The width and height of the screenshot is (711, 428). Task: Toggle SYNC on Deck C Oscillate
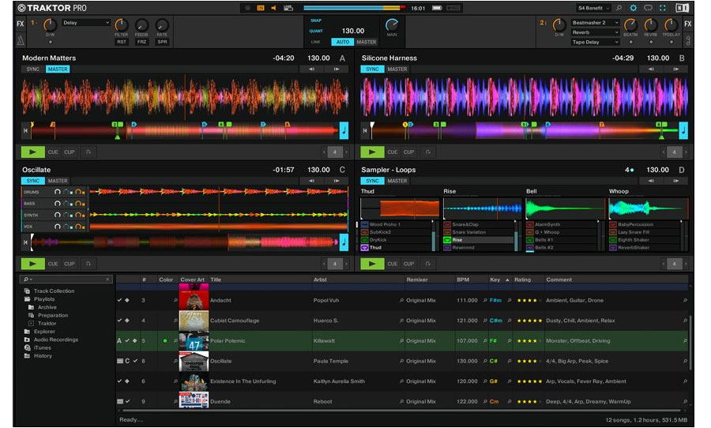tap(32, 181)
